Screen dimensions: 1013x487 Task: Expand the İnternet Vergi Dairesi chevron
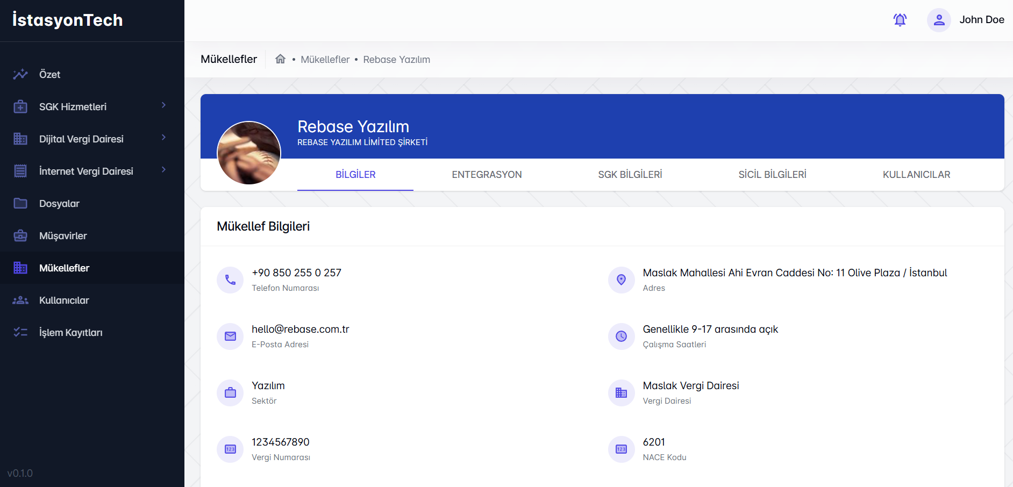(x=163, y=170)
